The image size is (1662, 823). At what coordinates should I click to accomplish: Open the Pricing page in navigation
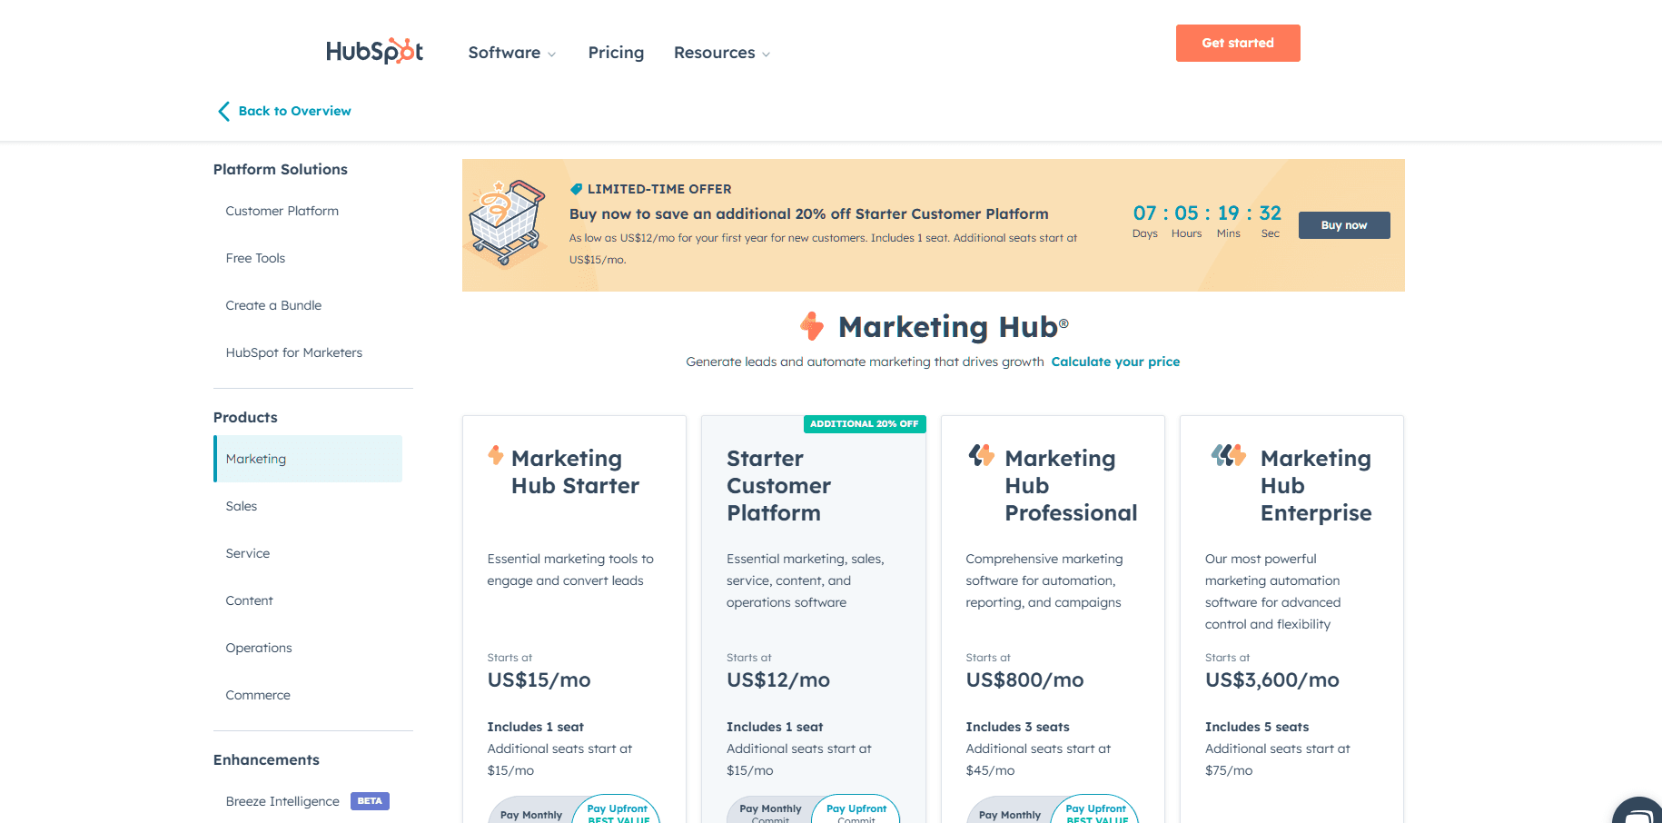click(x=616, y=53)
